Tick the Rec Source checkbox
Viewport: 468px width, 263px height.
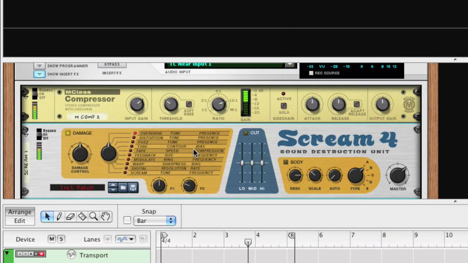pos(311,73)
